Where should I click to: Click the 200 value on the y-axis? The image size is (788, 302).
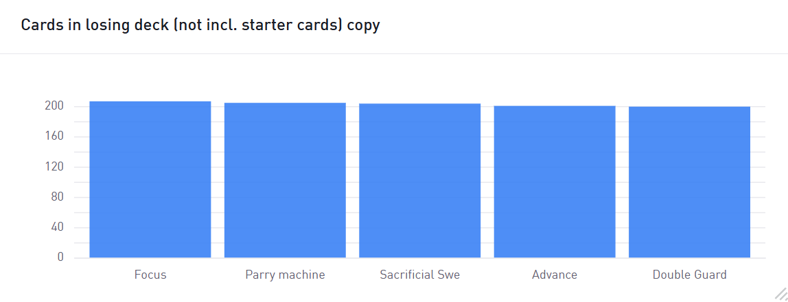tap(55, 106)
